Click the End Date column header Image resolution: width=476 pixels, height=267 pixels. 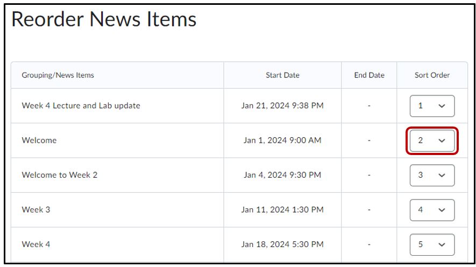pos(369,75)
